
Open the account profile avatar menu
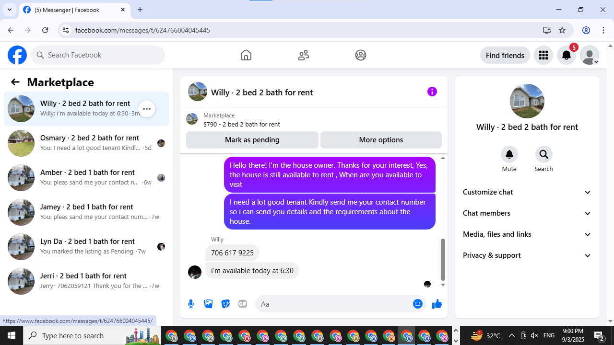click(590, 55)
